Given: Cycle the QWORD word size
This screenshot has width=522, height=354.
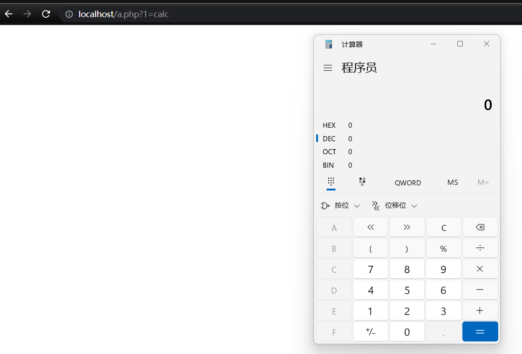Looking at the screenshot, I should point(408,183).
